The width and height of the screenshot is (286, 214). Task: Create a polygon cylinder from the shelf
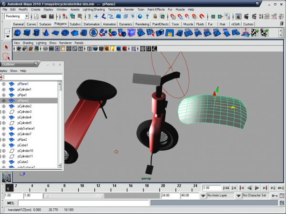coord(37,33)
